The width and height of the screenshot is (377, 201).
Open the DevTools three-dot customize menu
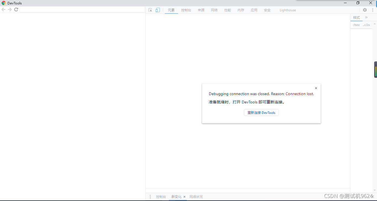click(373, 10)
